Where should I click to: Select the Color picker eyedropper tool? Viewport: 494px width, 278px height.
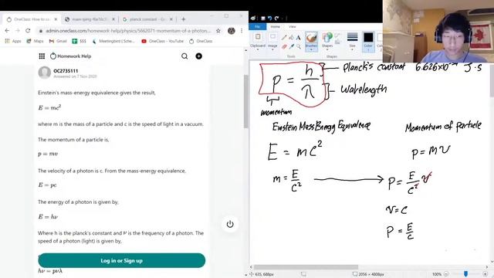(291, 46)
